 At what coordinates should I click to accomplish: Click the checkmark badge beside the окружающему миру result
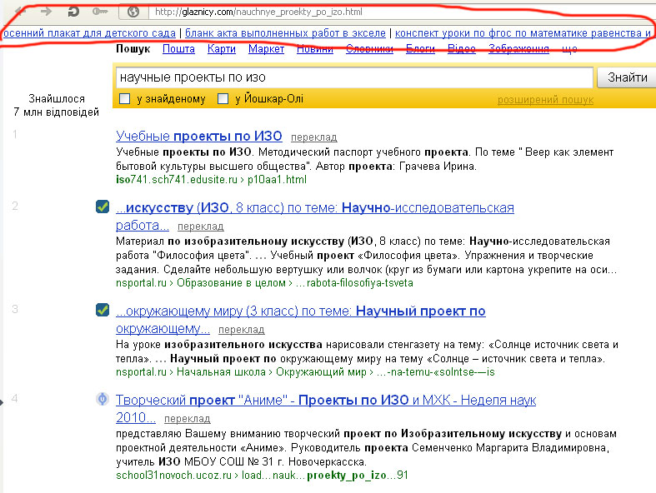tap(103, 310)
